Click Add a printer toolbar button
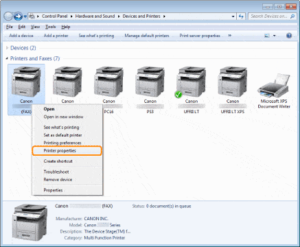 point(56,36)
